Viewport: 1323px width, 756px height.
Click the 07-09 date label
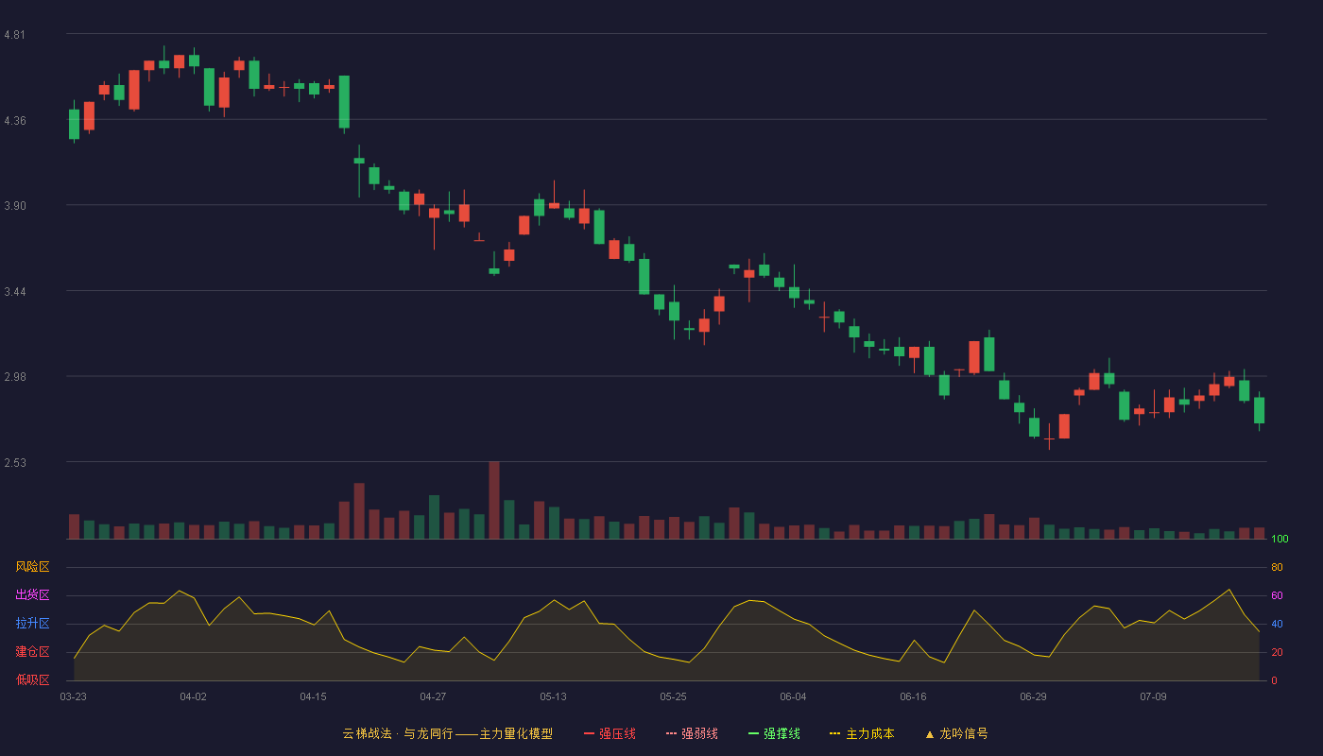point(1153,696)
